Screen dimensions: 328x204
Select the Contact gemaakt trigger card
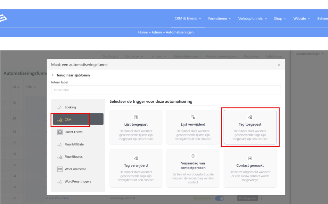click(250, 168)
